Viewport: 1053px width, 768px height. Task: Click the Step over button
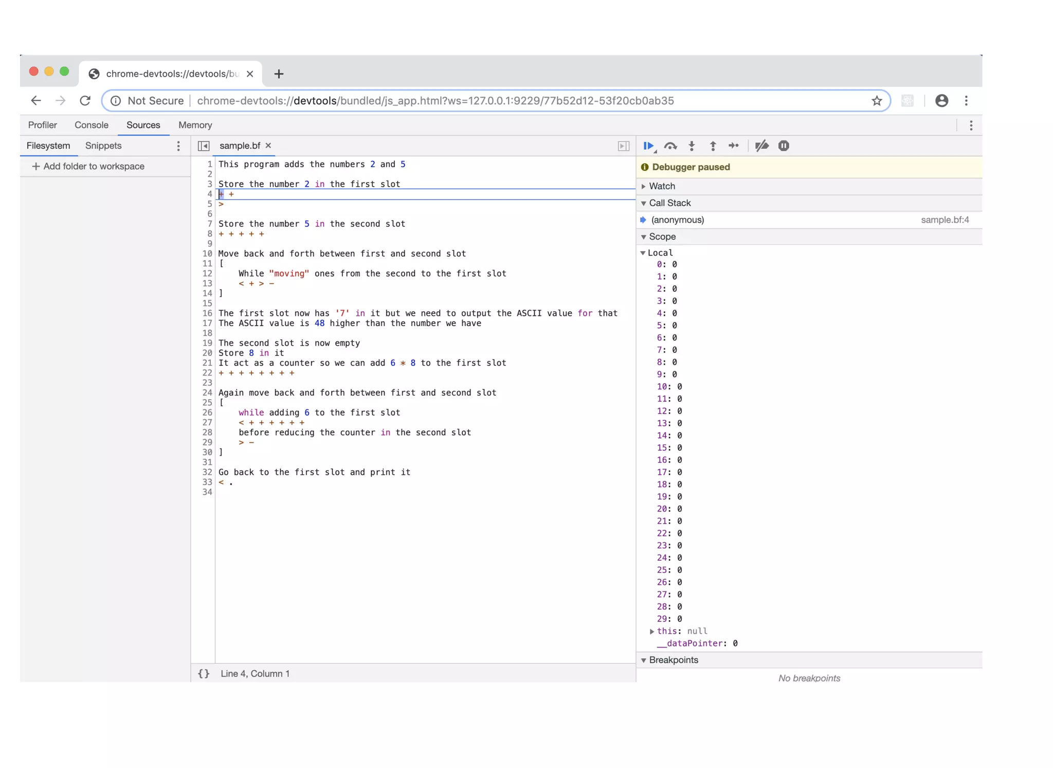coord(670,146)
